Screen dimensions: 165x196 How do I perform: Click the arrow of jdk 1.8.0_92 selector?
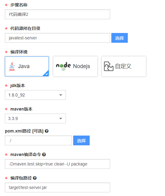[x=61, y=95]
